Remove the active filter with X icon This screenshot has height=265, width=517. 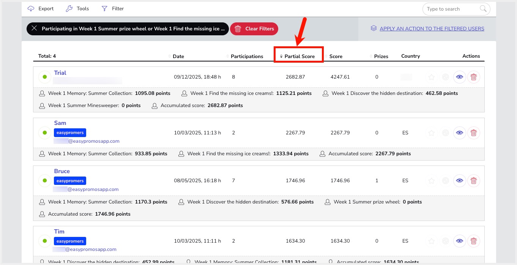[x=35, y=29]
